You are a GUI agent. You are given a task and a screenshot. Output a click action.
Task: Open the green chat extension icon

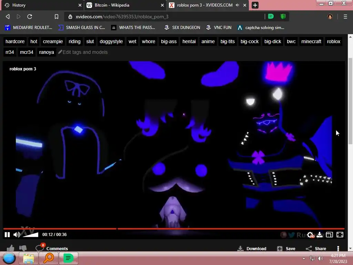[271, 17]
